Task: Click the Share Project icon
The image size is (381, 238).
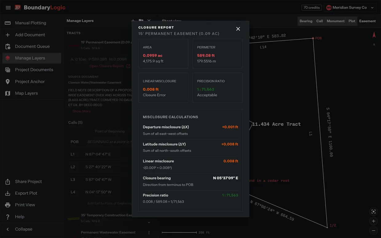Action: [8, 182]
